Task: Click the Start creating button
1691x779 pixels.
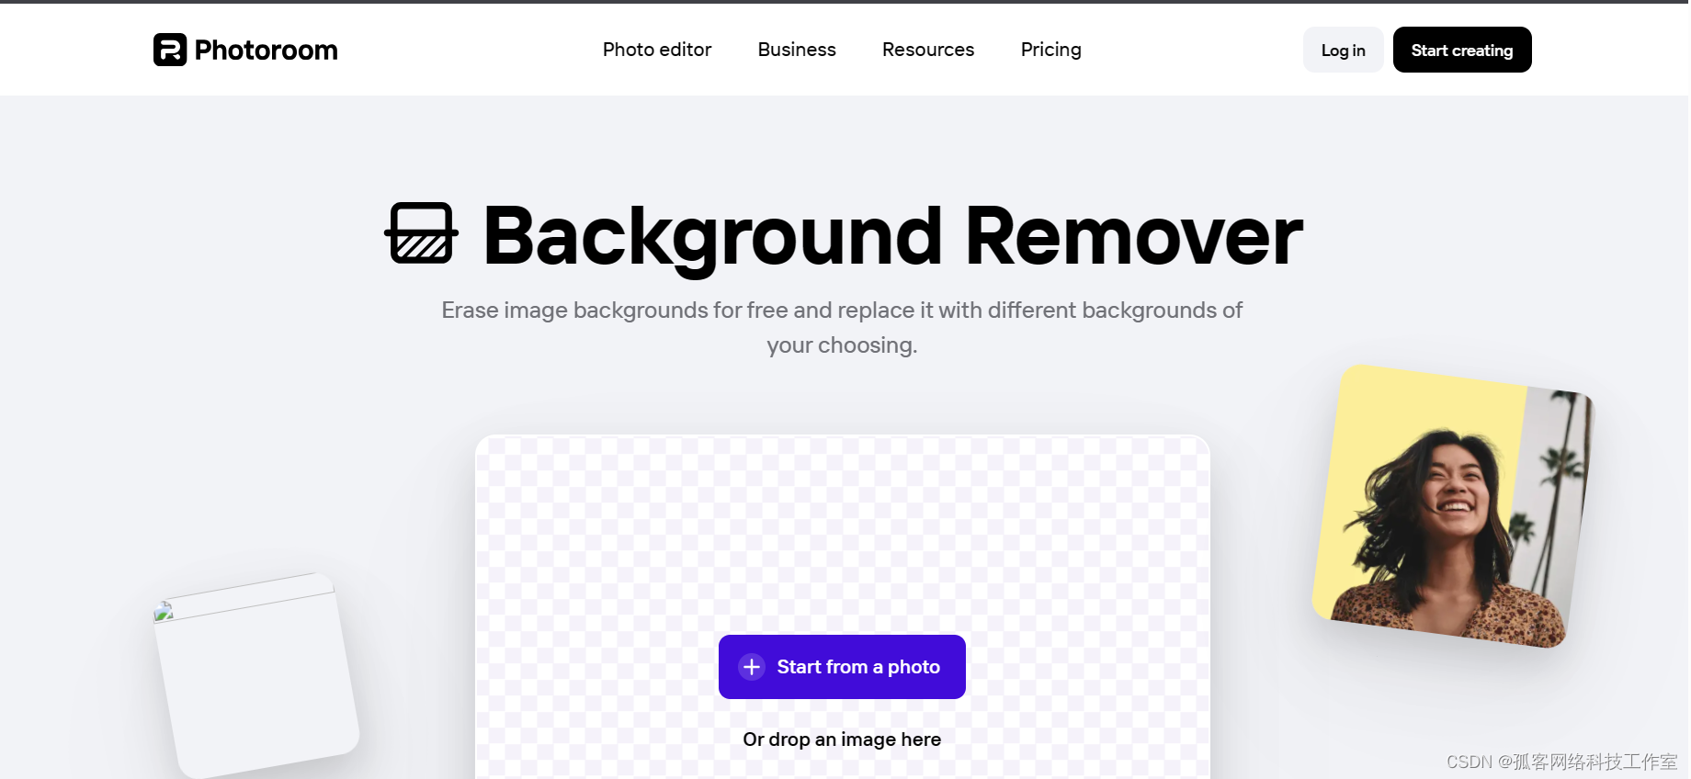Action: [x=1462, y=50]
